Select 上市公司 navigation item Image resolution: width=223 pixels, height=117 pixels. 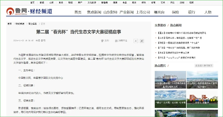tap(143, 12)
